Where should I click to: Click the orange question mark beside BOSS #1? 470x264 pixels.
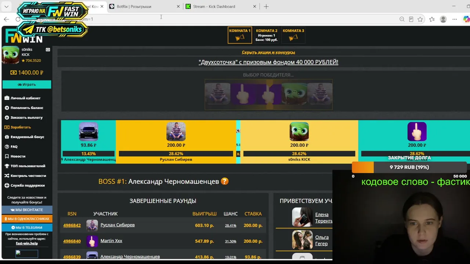click(x=225, y=181)
